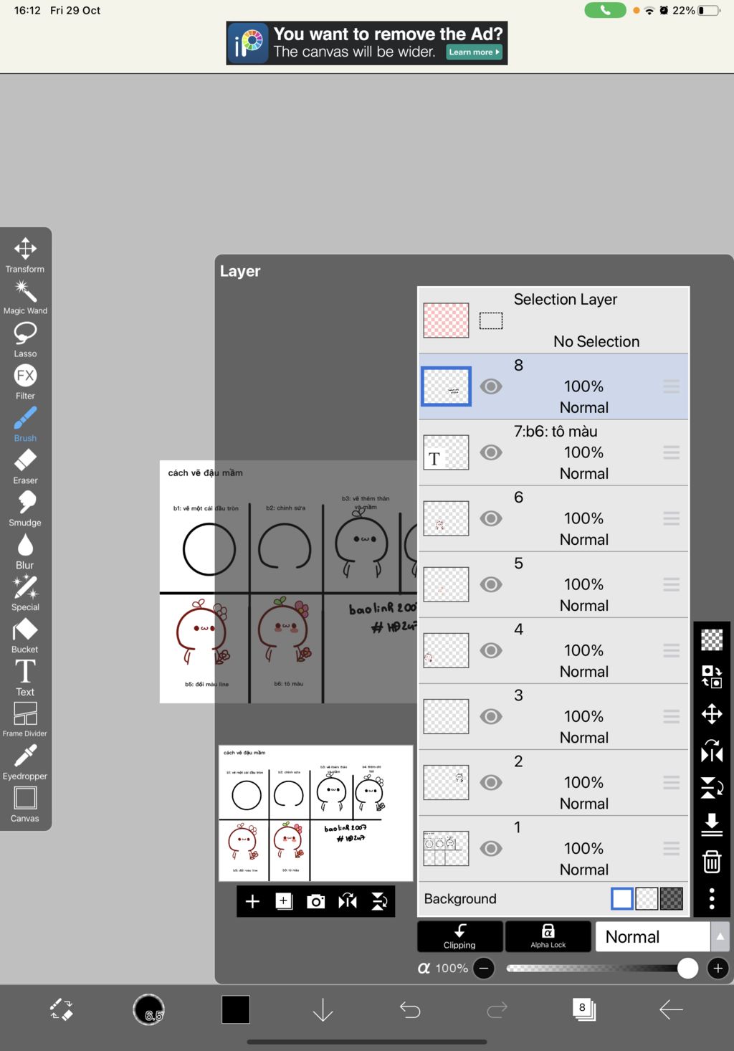Select the Magic Wand tool
734x1051 pixels.
pos(25,297)
